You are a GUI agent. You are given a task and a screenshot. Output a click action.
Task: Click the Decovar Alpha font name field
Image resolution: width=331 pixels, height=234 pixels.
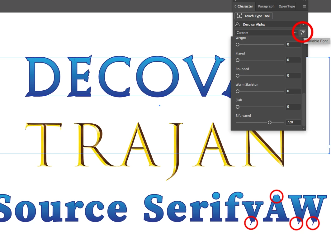270,24
